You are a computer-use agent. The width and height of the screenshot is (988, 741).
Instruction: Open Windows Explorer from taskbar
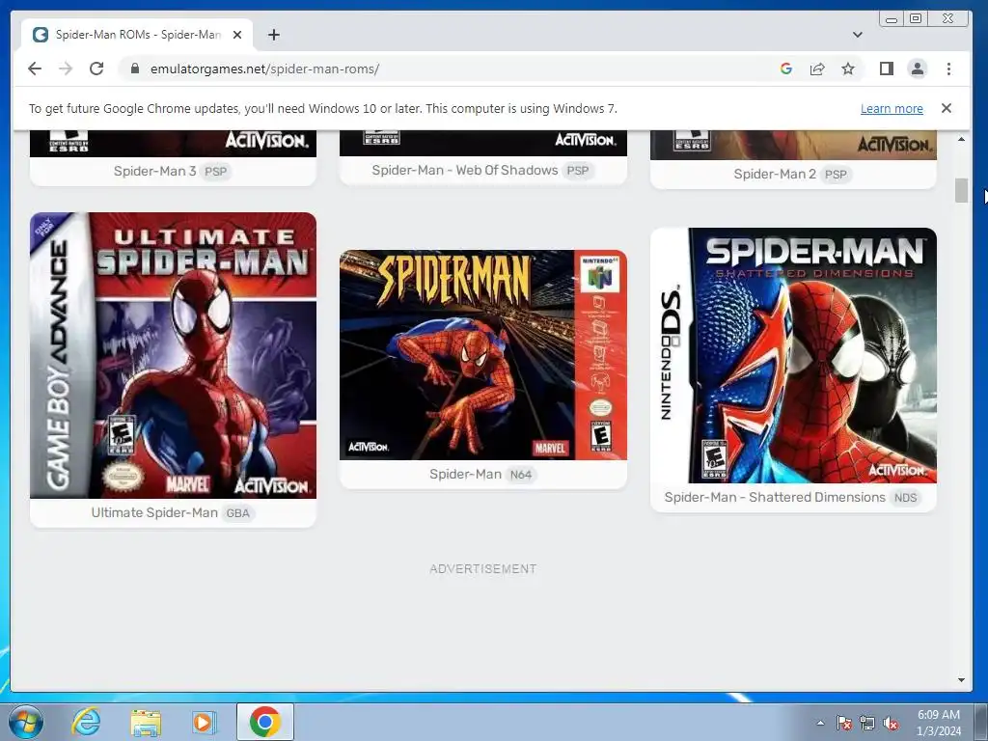[146, 723]
